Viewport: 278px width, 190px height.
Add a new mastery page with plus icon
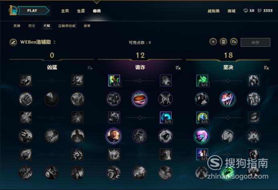point(213,42)
